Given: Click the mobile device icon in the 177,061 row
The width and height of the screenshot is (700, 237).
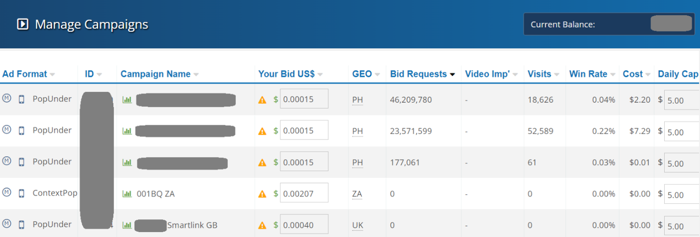Looking at the screenshot, I should pyautogui.click(x=21, y=162).
